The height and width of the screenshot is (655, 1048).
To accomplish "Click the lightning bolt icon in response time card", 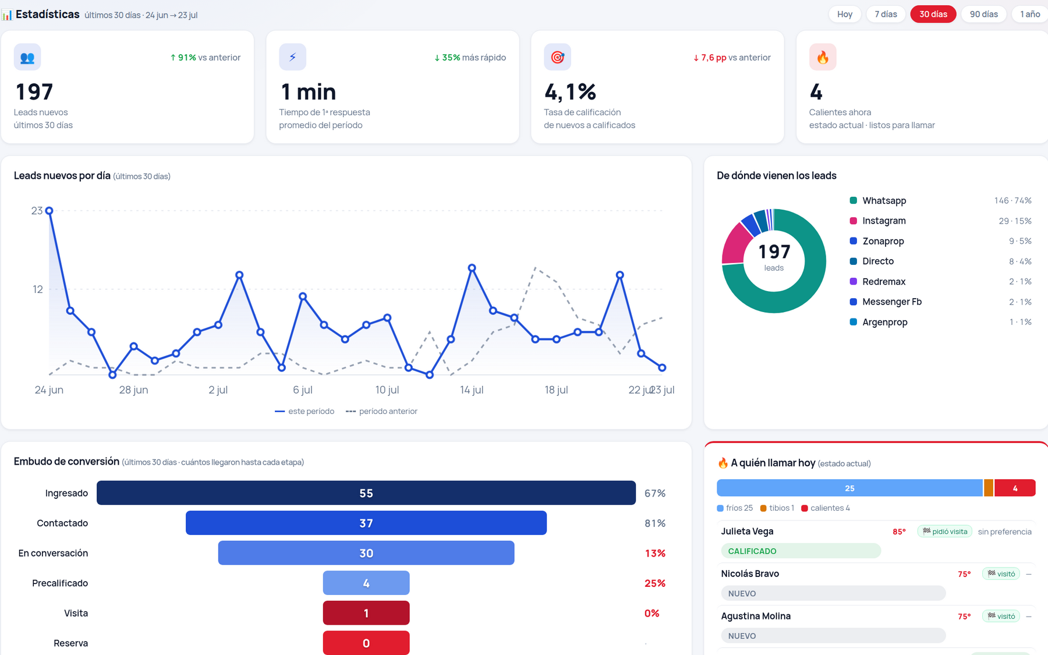I will [292, 57].
